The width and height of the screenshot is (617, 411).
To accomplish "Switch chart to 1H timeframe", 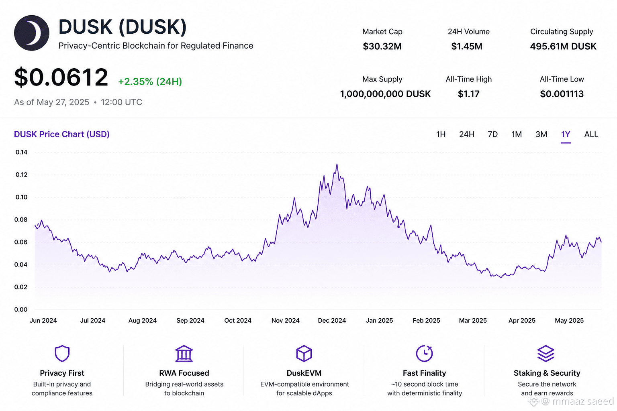I will pyautogui.click(x=441, y=134).
